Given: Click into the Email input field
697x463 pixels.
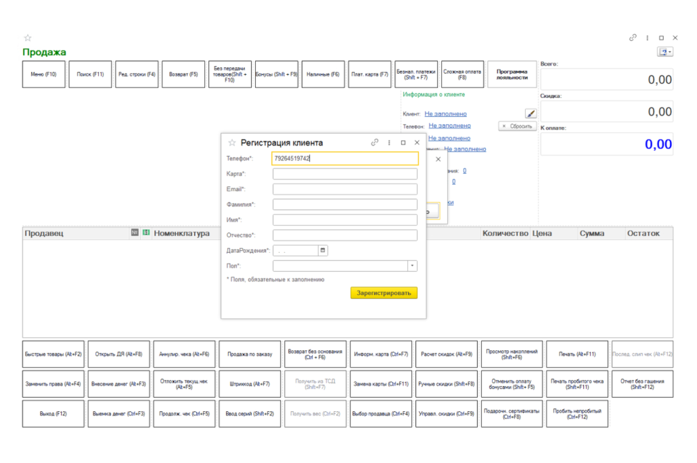Looking at the screenshot, I should click(x=344, y=189).
